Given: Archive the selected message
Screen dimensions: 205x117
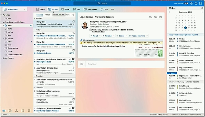Looking at the screenshot, I should coord(53,9).
